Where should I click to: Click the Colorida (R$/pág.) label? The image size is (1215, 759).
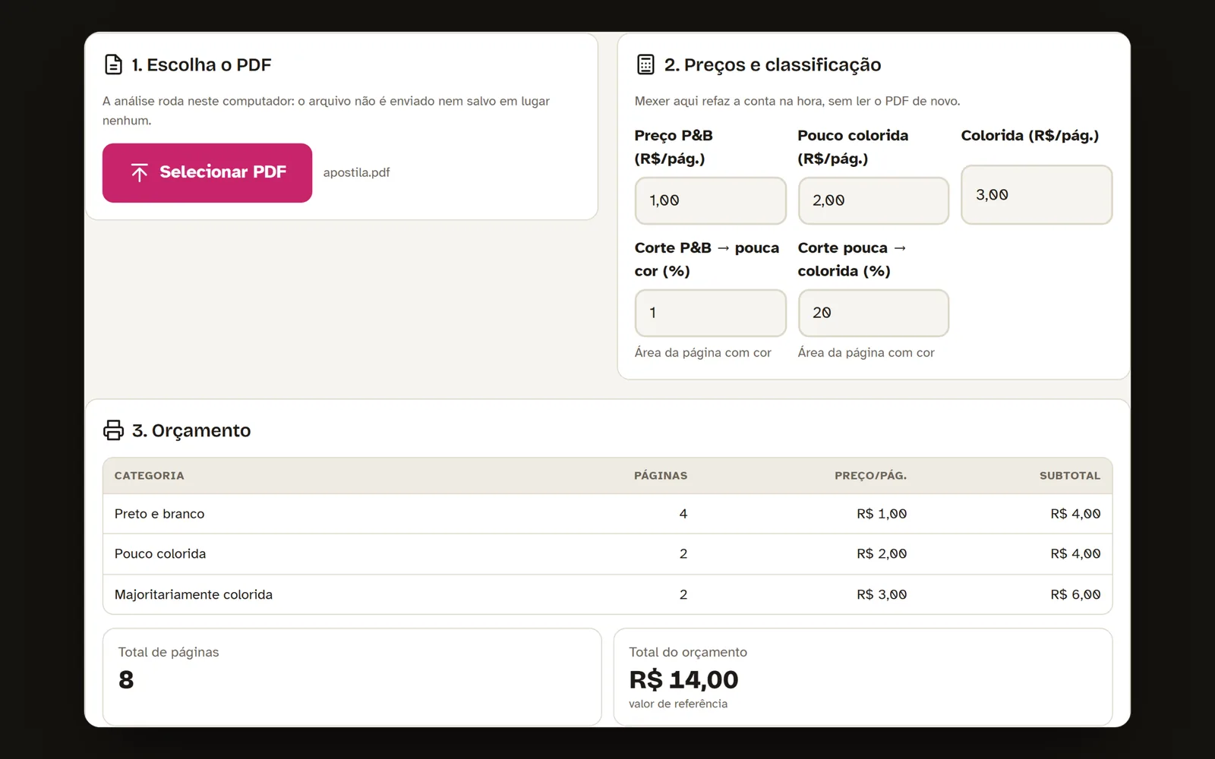click(x=1030, y=136)
